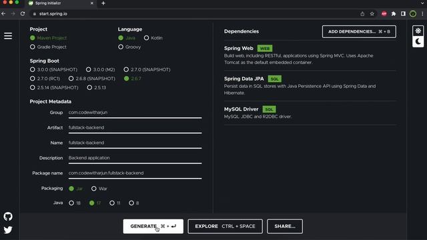Click SQL badge next to Spring Data JPA
This screenshot has height=240, width=427.
(275, 79)
